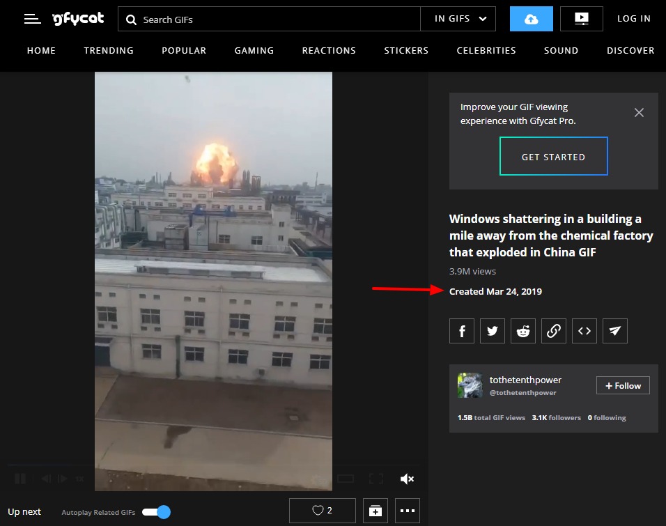The height and width of the screenshot is (526, 666).
Task: Open the REACTIONS section
Action: point(329,51)
